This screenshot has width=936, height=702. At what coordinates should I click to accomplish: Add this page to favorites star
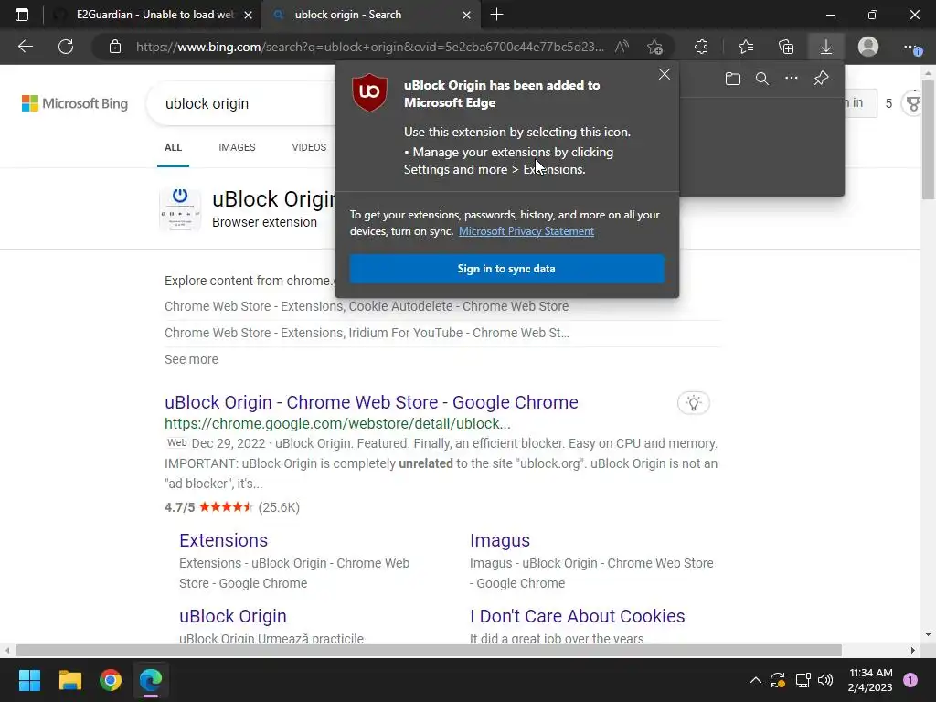point(654,47)
